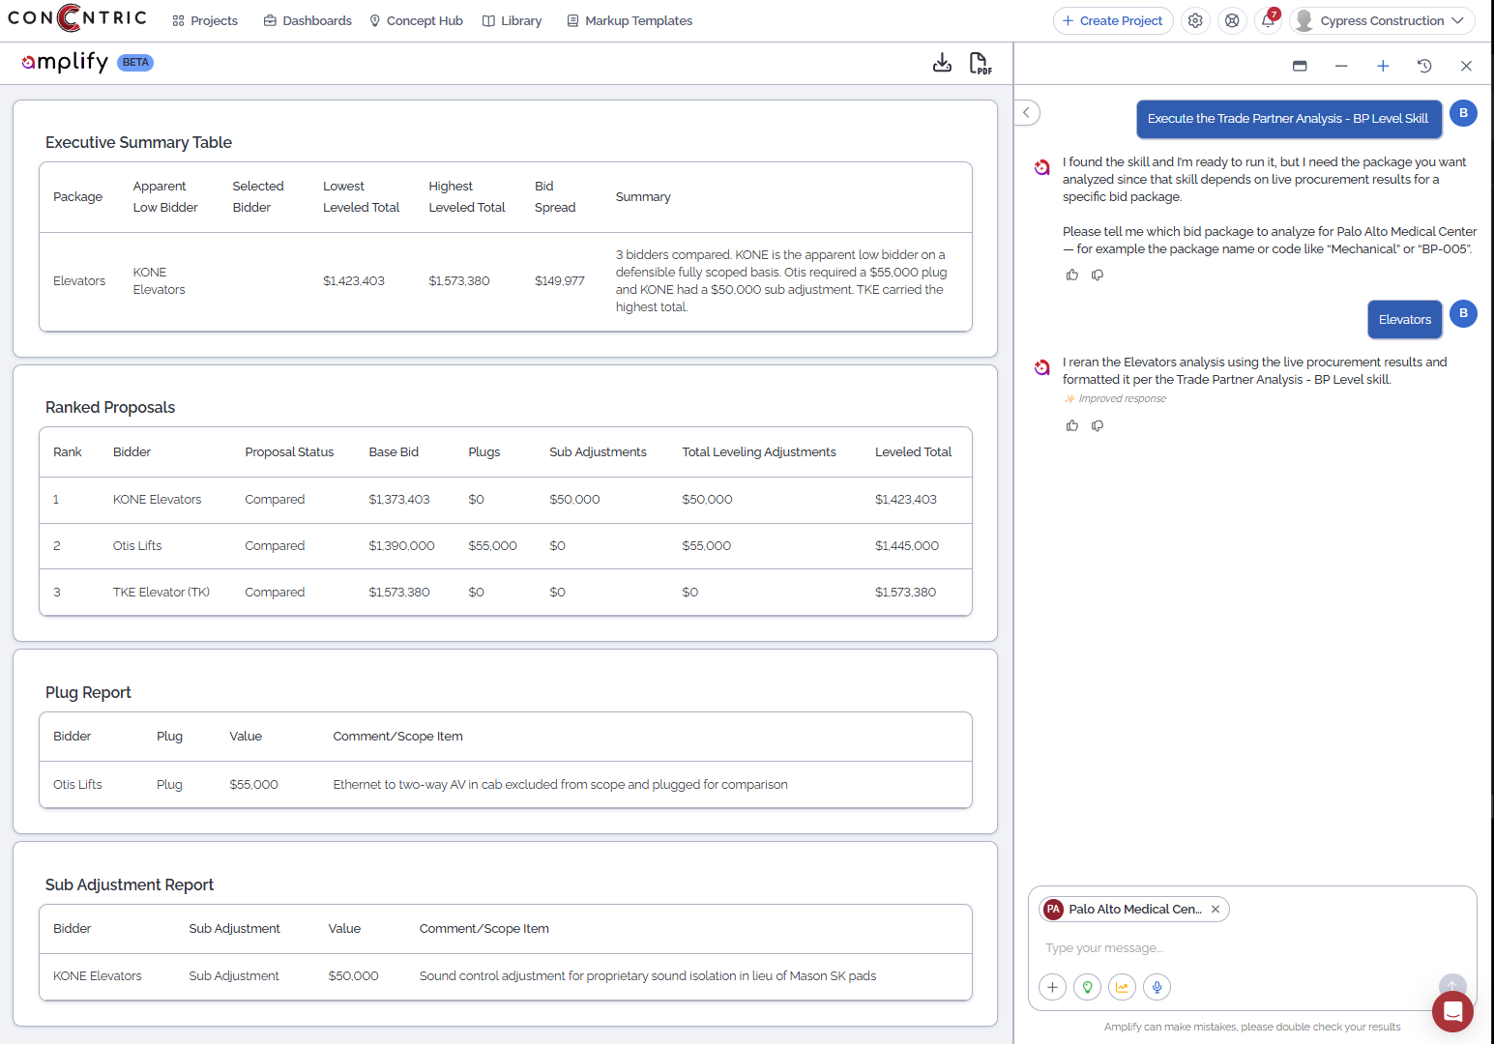This screenshot has height=1044, width=1494.
Task: Open the red support chat bubble
Action: tap(1452, 1011)
